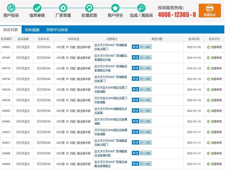The width and height of the screenshot is (227, 170).
Task: Click the 投诉车型 column header
Action: click(x=74, y=39)
